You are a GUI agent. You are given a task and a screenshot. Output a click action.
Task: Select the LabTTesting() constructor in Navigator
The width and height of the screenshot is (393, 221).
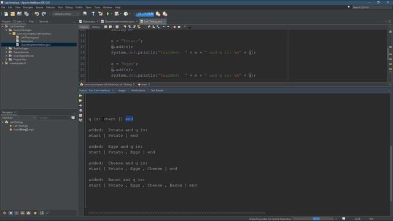click(x=20, y=126)
